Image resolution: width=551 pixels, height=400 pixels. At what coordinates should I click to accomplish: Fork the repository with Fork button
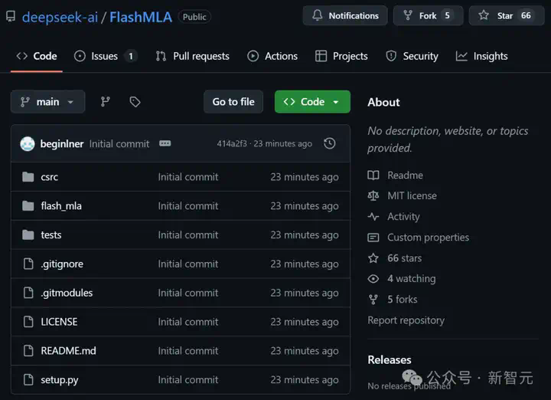pos(428,16)
